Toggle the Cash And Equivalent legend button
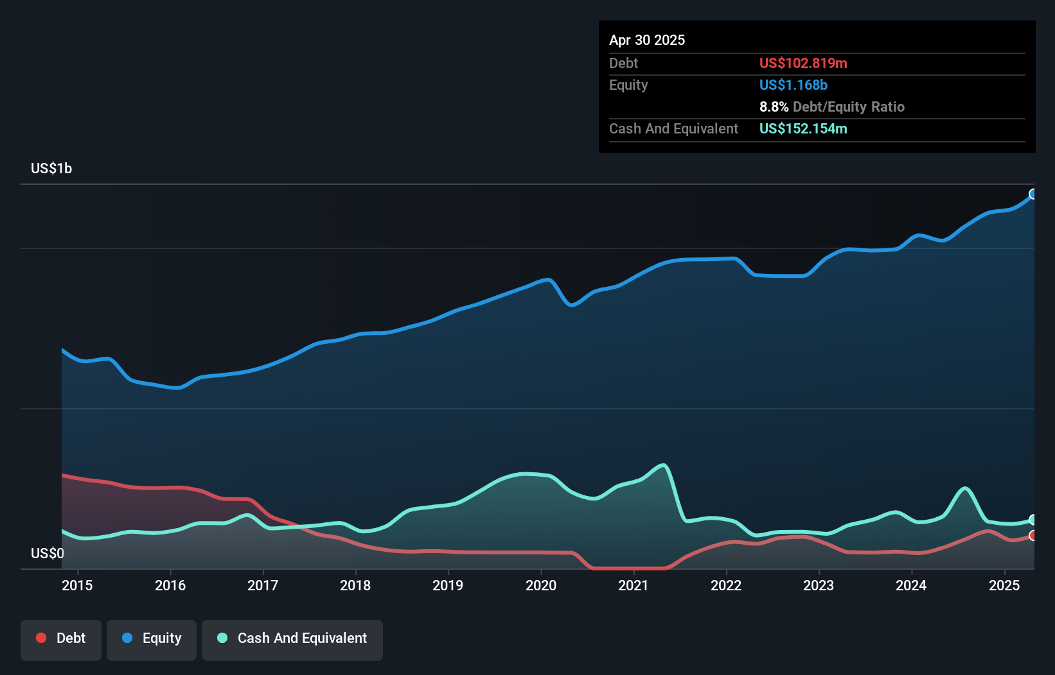Image resolution: width=1055 pixels, height=675 pixels. [x=292, y=639]
